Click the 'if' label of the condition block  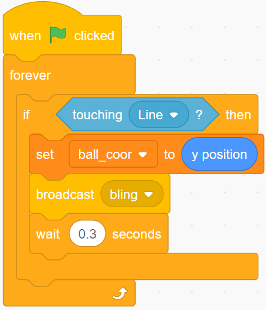point(27,115)
